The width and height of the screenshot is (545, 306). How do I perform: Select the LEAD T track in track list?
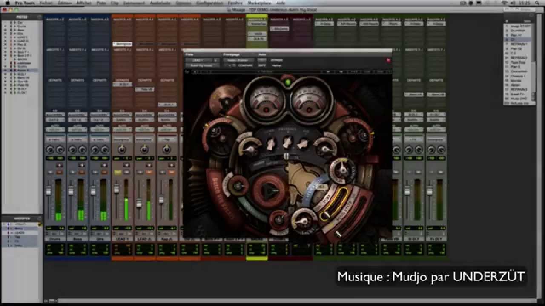coord(23,37)
